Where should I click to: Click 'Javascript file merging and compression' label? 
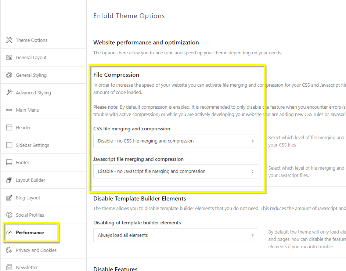tap(138, 159)
